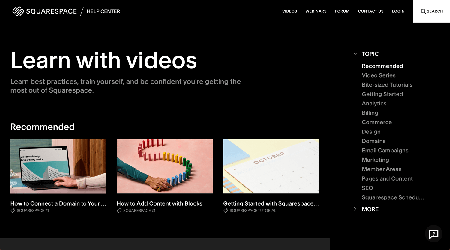The image size is (450, 250).
Task: Select the Commerce topic
Action: pos(377,122)
